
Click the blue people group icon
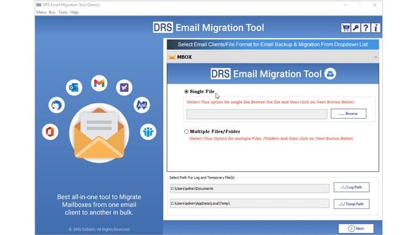point(148,132)
